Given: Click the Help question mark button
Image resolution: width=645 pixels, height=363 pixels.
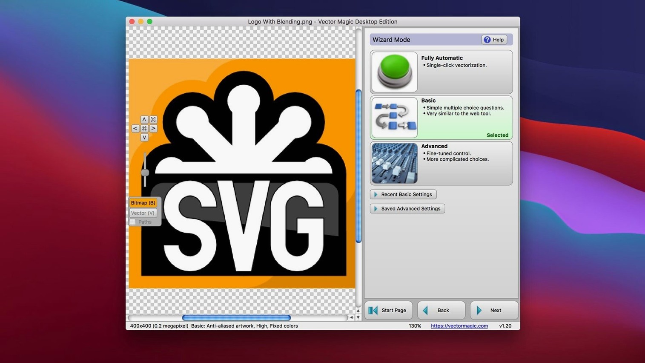Looking at the screenshot, I should coord(494,40).
